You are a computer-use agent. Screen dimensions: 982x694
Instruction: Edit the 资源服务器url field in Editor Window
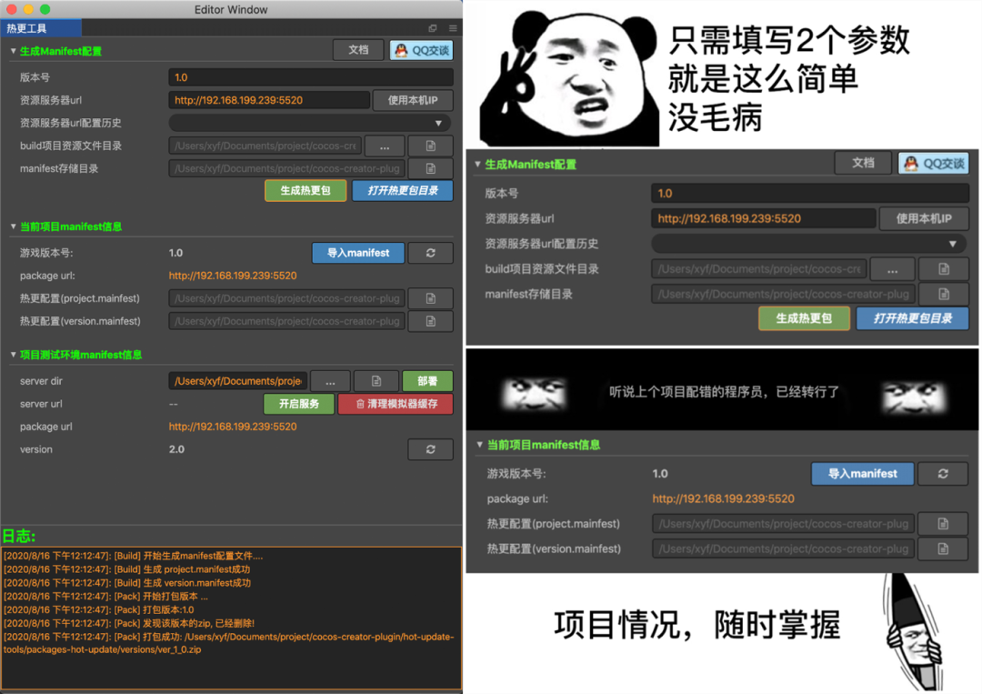click(x=269, y=100)
